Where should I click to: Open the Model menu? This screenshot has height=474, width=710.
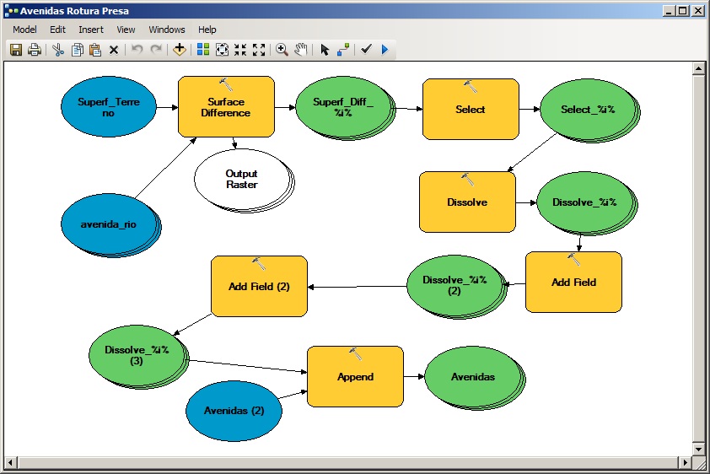[x=24, y=30]
